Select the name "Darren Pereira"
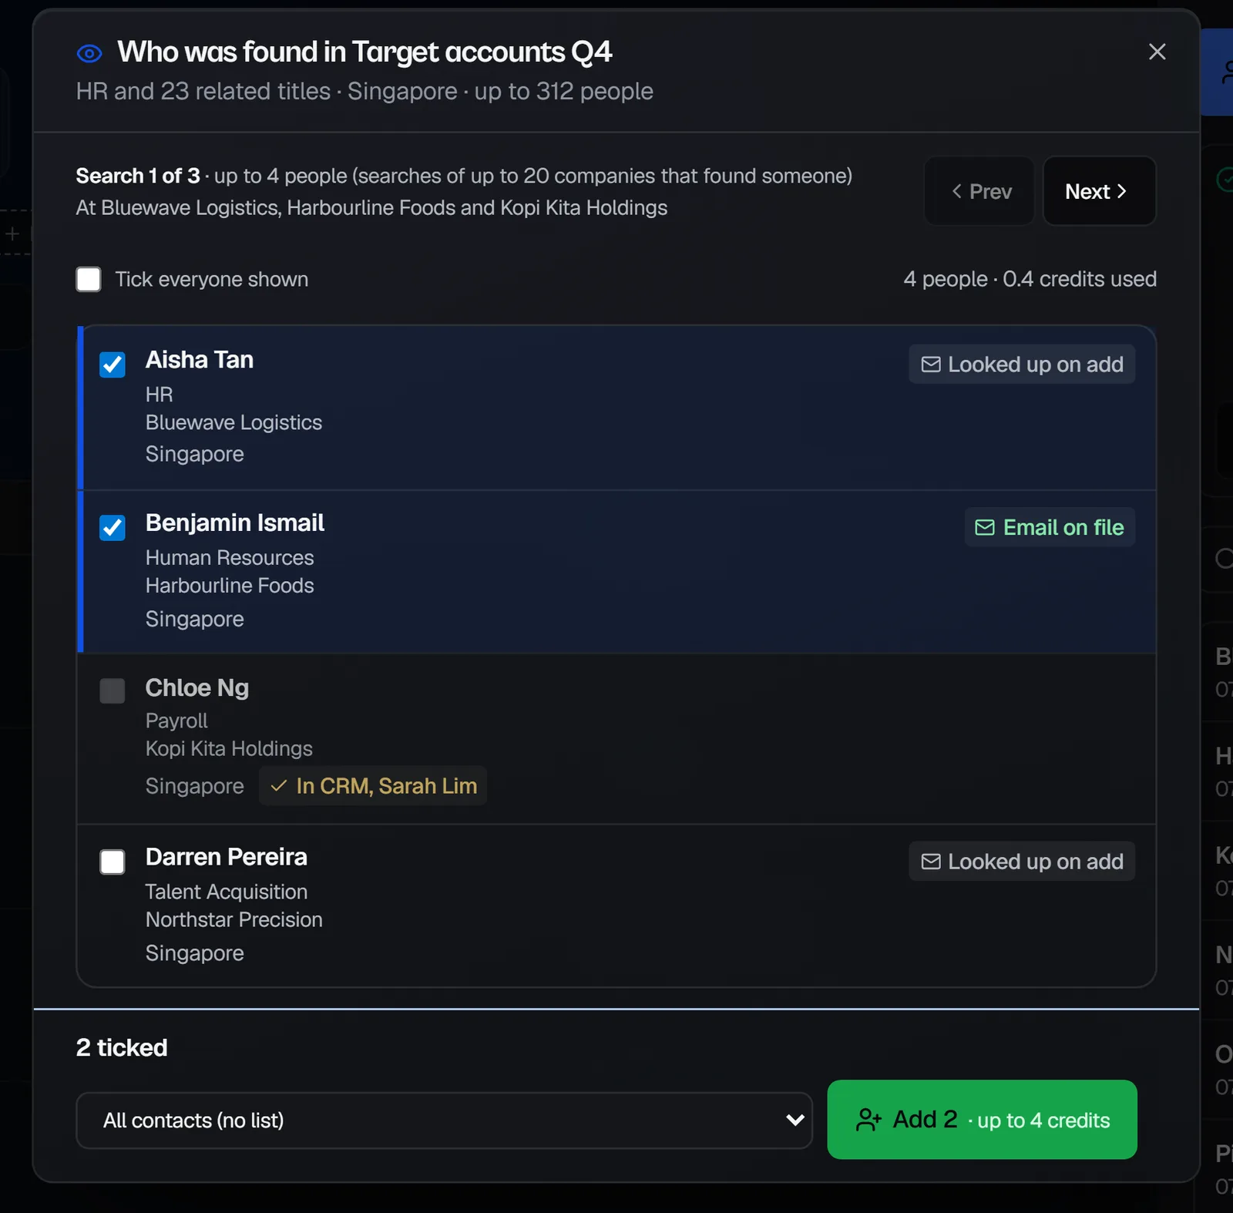 pyautogui.click(x=227, y=857)
